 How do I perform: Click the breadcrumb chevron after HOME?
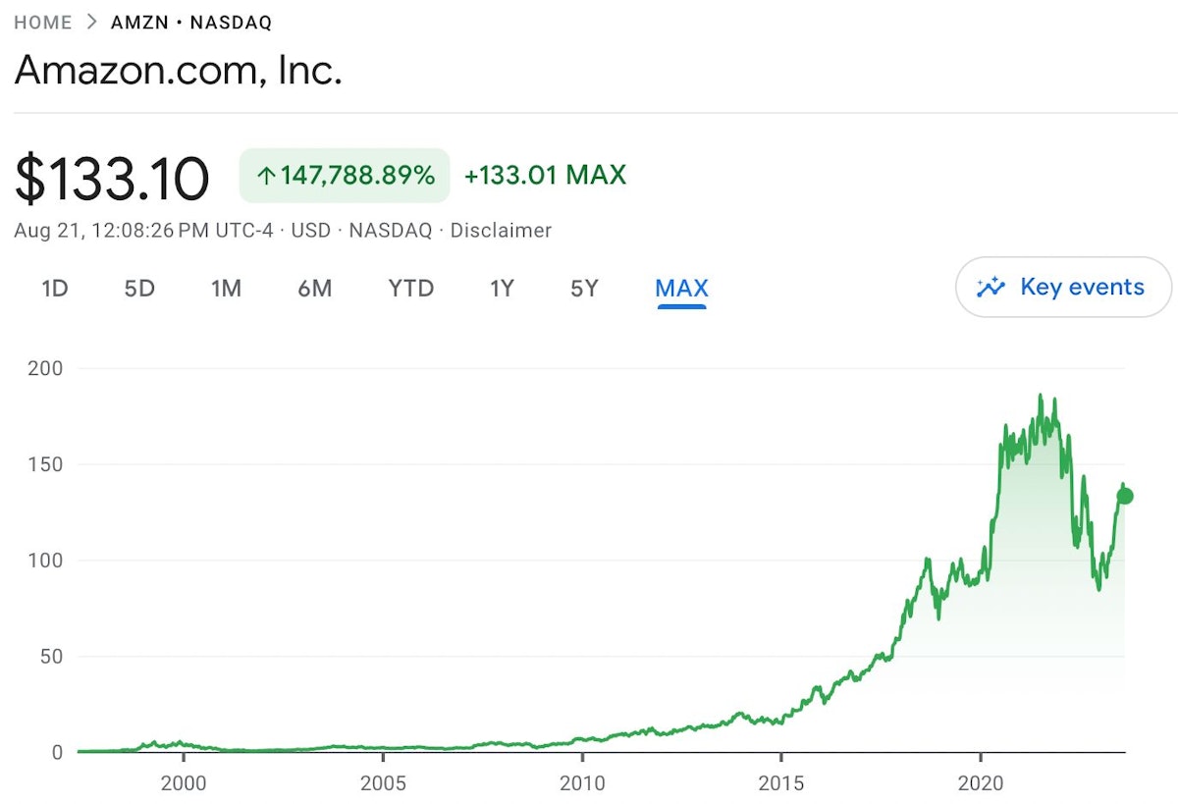click(x=92, y=22)
